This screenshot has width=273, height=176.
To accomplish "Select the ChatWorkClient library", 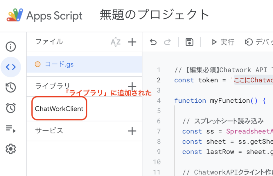I will pos(59,108).
